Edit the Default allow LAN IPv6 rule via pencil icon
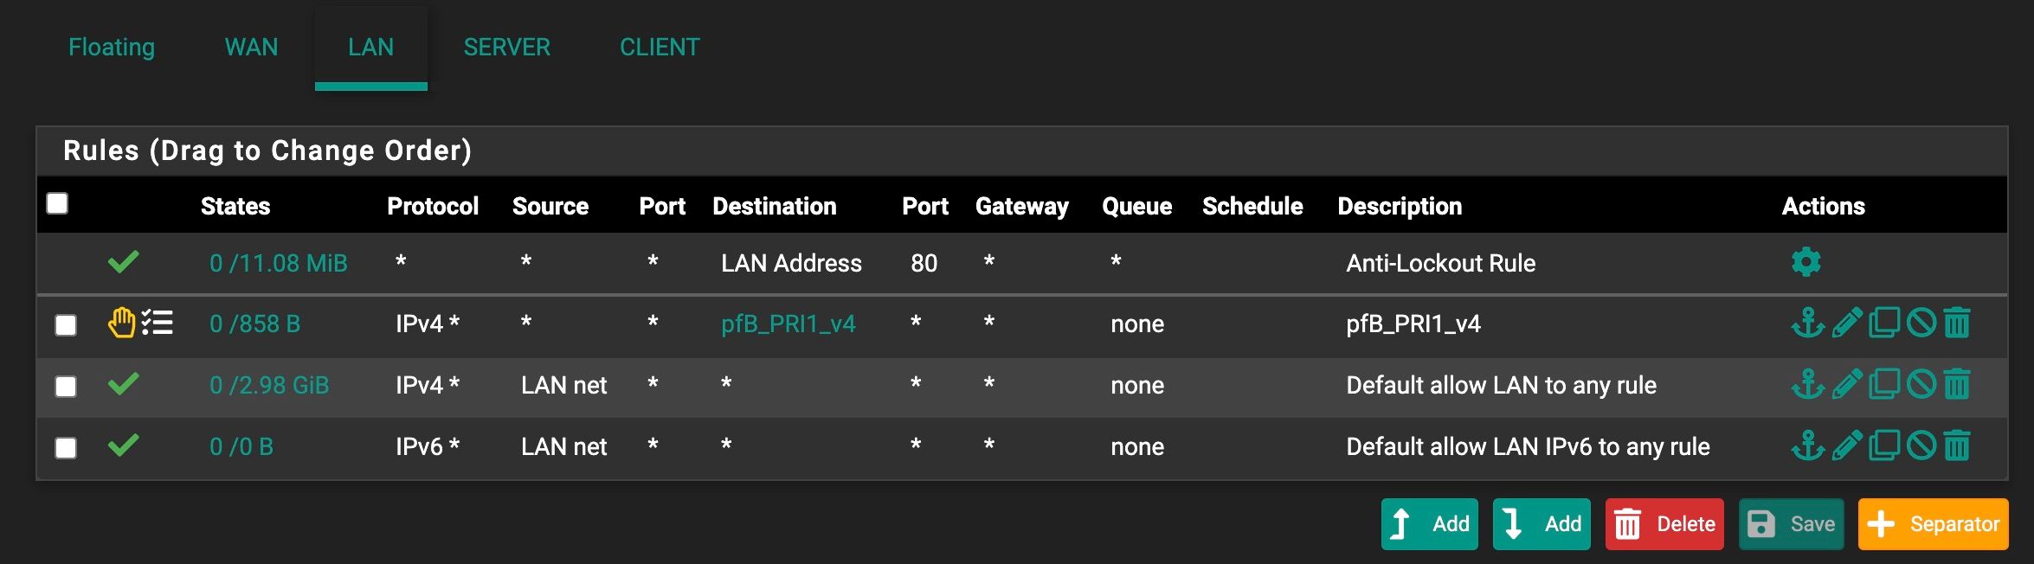2034x564 pixels. [1847, 446]
